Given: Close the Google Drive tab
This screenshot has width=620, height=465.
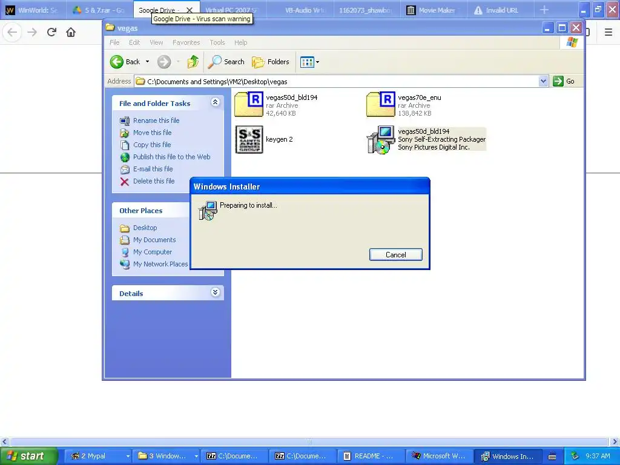Looking at the screenshot, I should tap(190, 10).
